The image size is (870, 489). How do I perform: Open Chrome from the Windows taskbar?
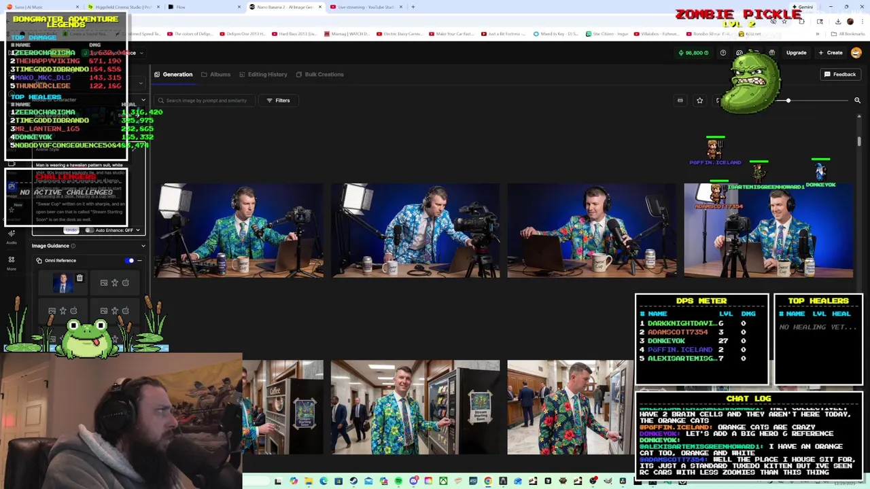pos(488,482)
